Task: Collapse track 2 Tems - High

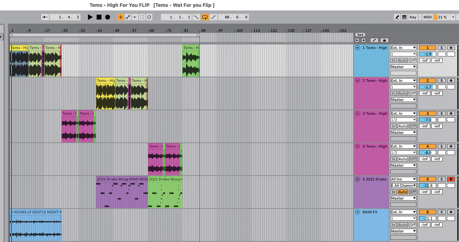Action: tap(358, 81)
